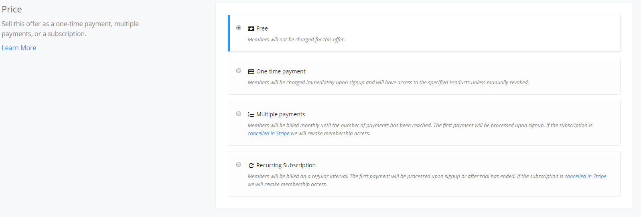Screen dimensions: 641x217
Task: Click the Recurring Subscription refresh icon
Action: point(251,166)
